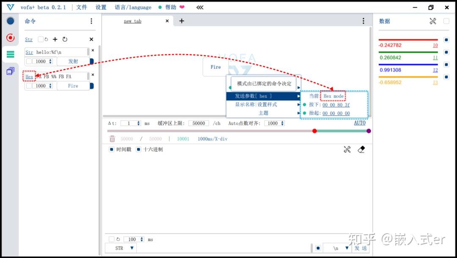Click the blue connection icon at sidebar top

[10, 20]
